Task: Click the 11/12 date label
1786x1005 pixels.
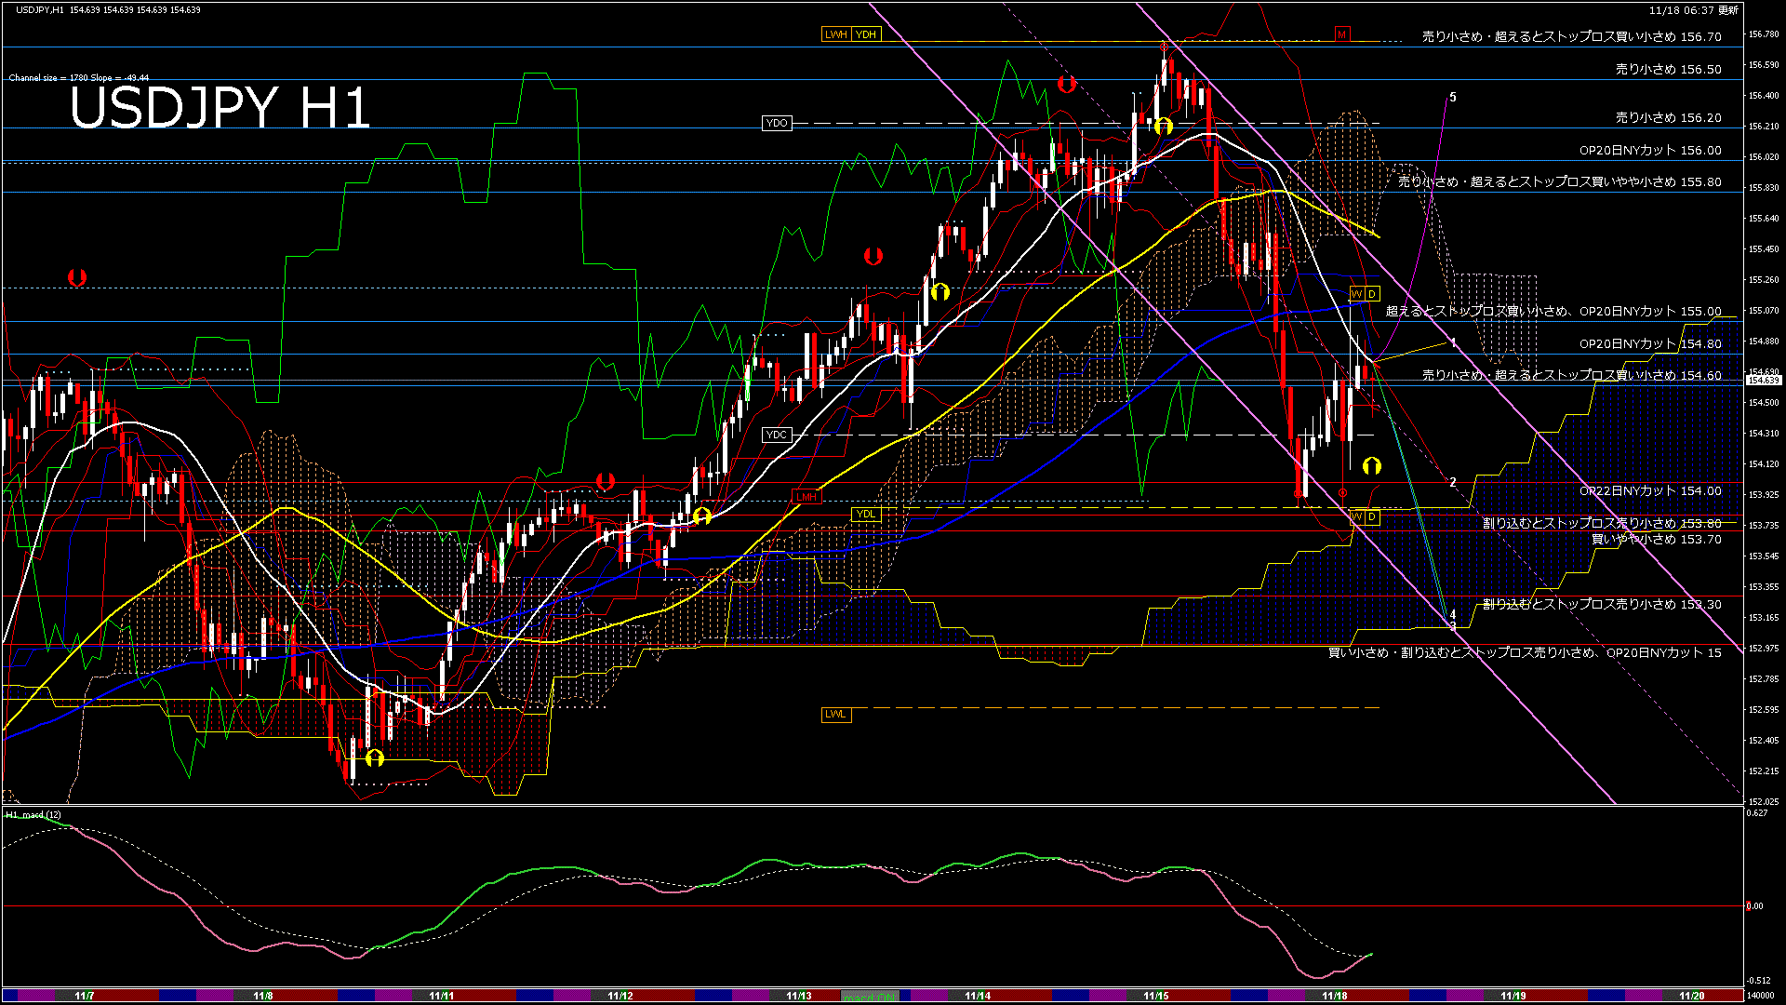Action: (x=620, y=996)
